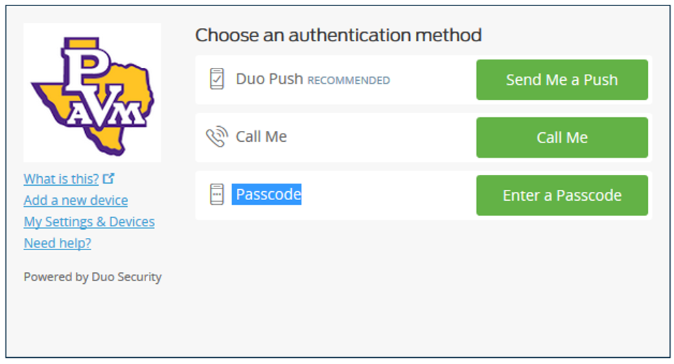Open the What is this? link
Image resolution: width=674 pixels, height=364 pixels.
coord(61,179)
